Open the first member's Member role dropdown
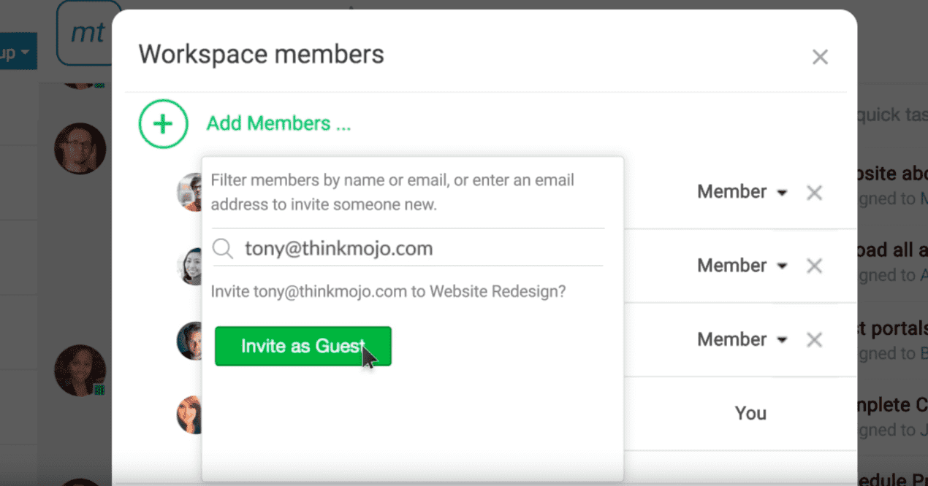 coord(742,192)
